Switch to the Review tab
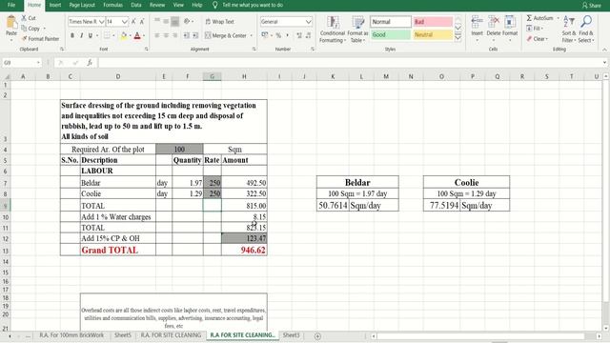 tap(157, 5)
